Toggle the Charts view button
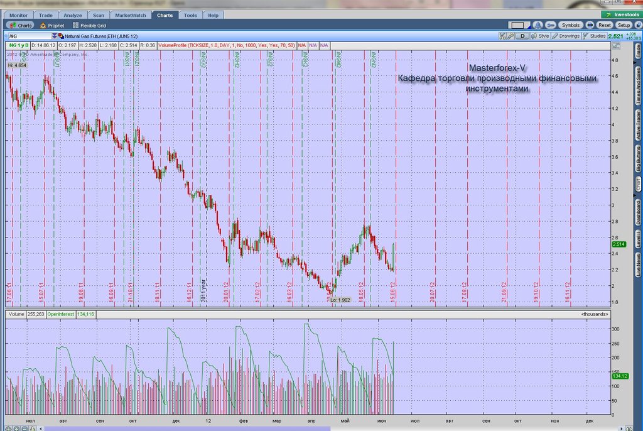The image size is (643, 431). click(x=21, y=26)
